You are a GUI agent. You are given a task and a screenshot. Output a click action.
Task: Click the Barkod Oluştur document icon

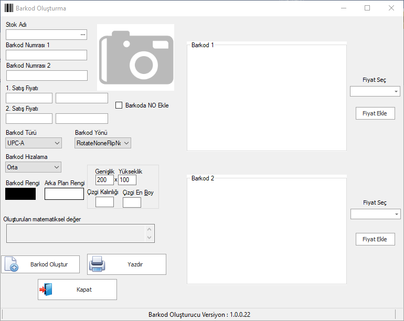tap(12, 264)
